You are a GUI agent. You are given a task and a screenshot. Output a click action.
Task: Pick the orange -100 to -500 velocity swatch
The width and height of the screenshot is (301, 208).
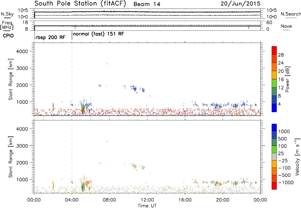(x=274, y=172)
